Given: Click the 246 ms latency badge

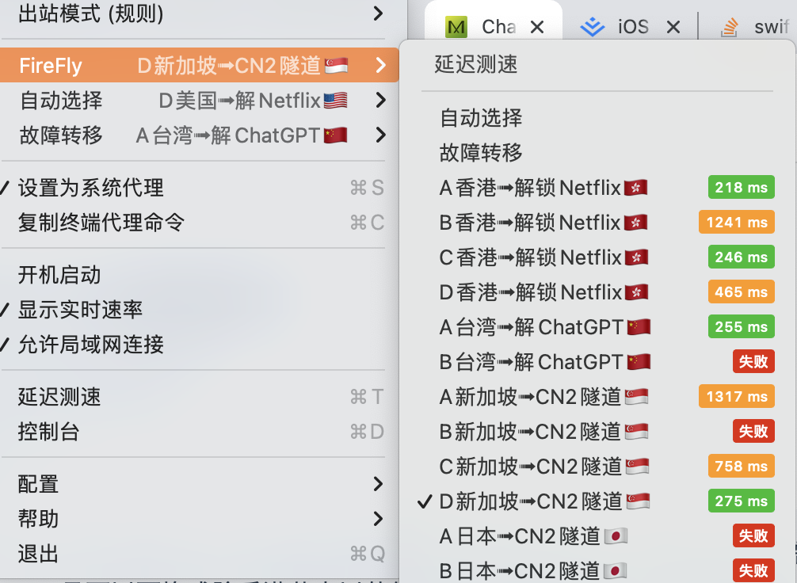Looking at the screenshot, I should coord(741,257).
